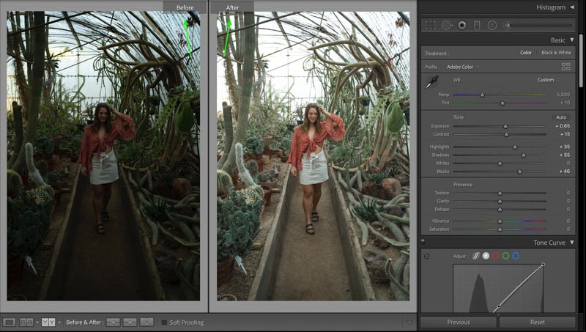Collapse the Basic panel
Image resolution: width=586 pixels, height=332 pixels.
tap(572, 40)
